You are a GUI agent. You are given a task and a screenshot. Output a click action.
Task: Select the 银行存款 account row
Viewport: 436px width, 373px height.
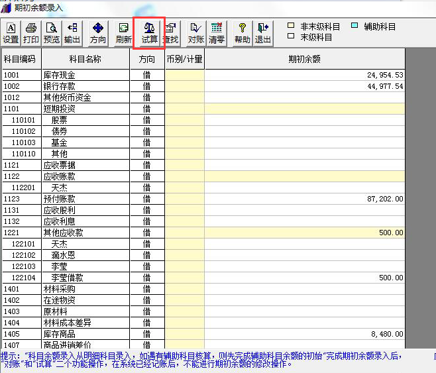tap(85, 86)
